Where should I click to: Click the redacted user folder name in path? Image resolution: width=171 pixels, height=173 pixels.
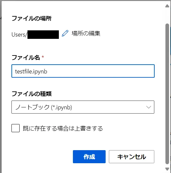[43, 35]
